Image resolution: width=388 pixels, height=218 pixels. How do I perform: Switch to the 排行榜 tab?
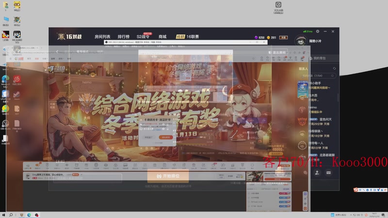tap(124, 37)
